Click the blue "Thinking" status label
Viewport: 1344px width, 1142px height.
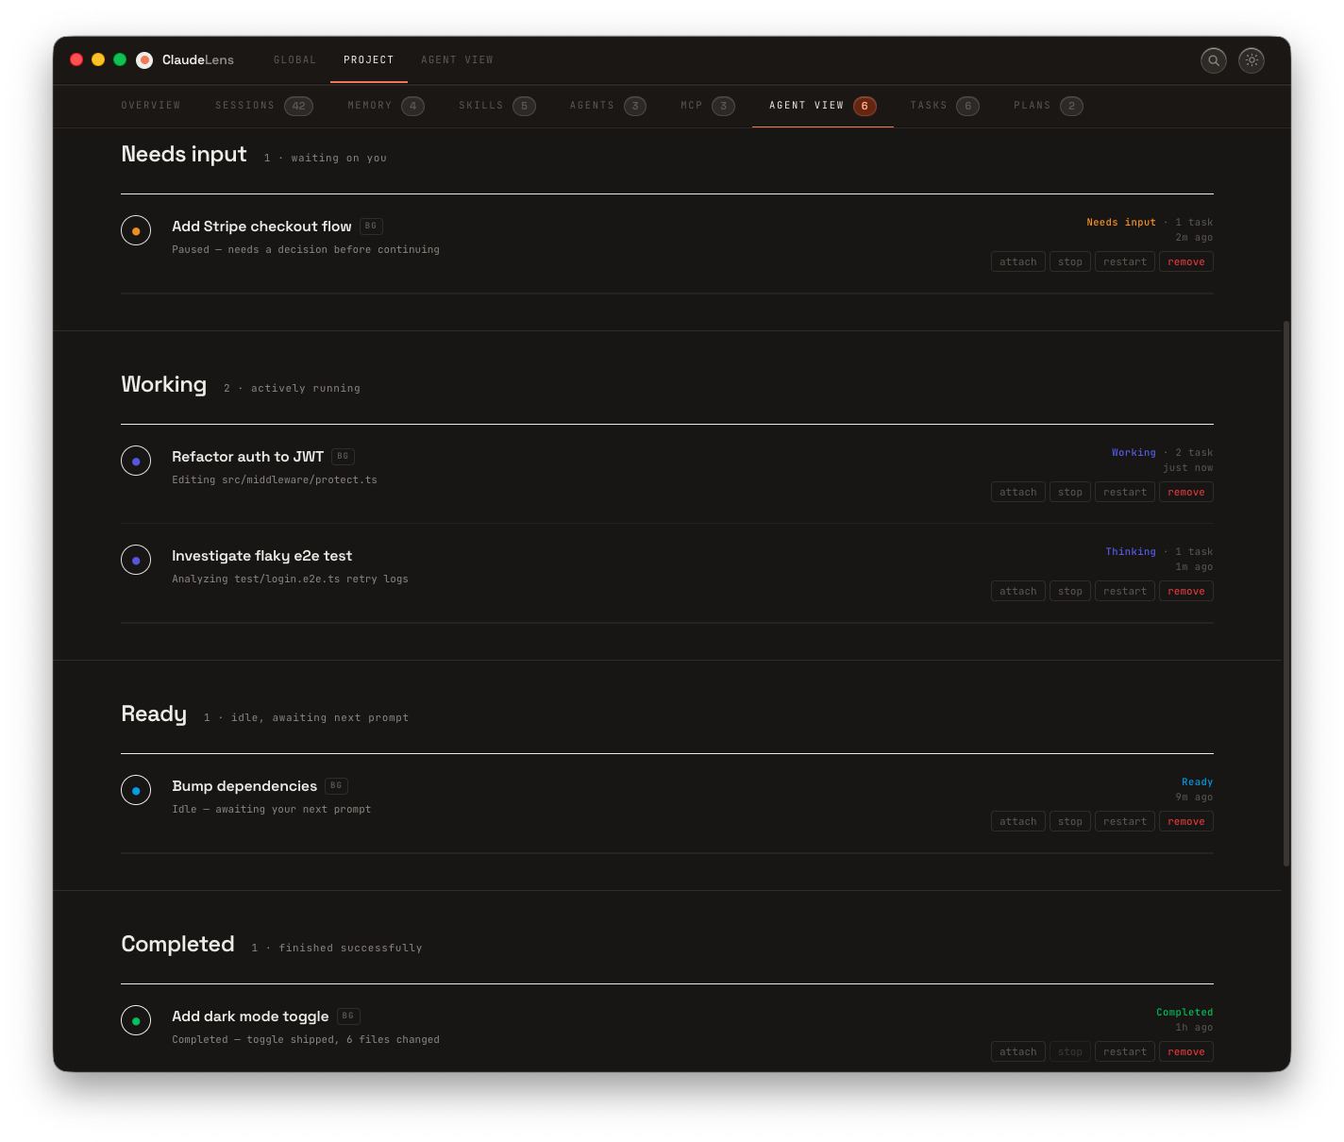[x=1131, y=552]
